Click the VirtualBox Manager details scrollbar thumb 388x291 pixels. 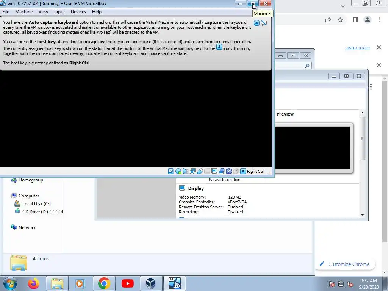363,138
